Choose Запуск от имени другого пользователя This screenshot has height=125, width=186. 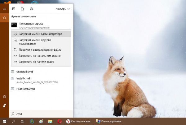click(35, 42)
